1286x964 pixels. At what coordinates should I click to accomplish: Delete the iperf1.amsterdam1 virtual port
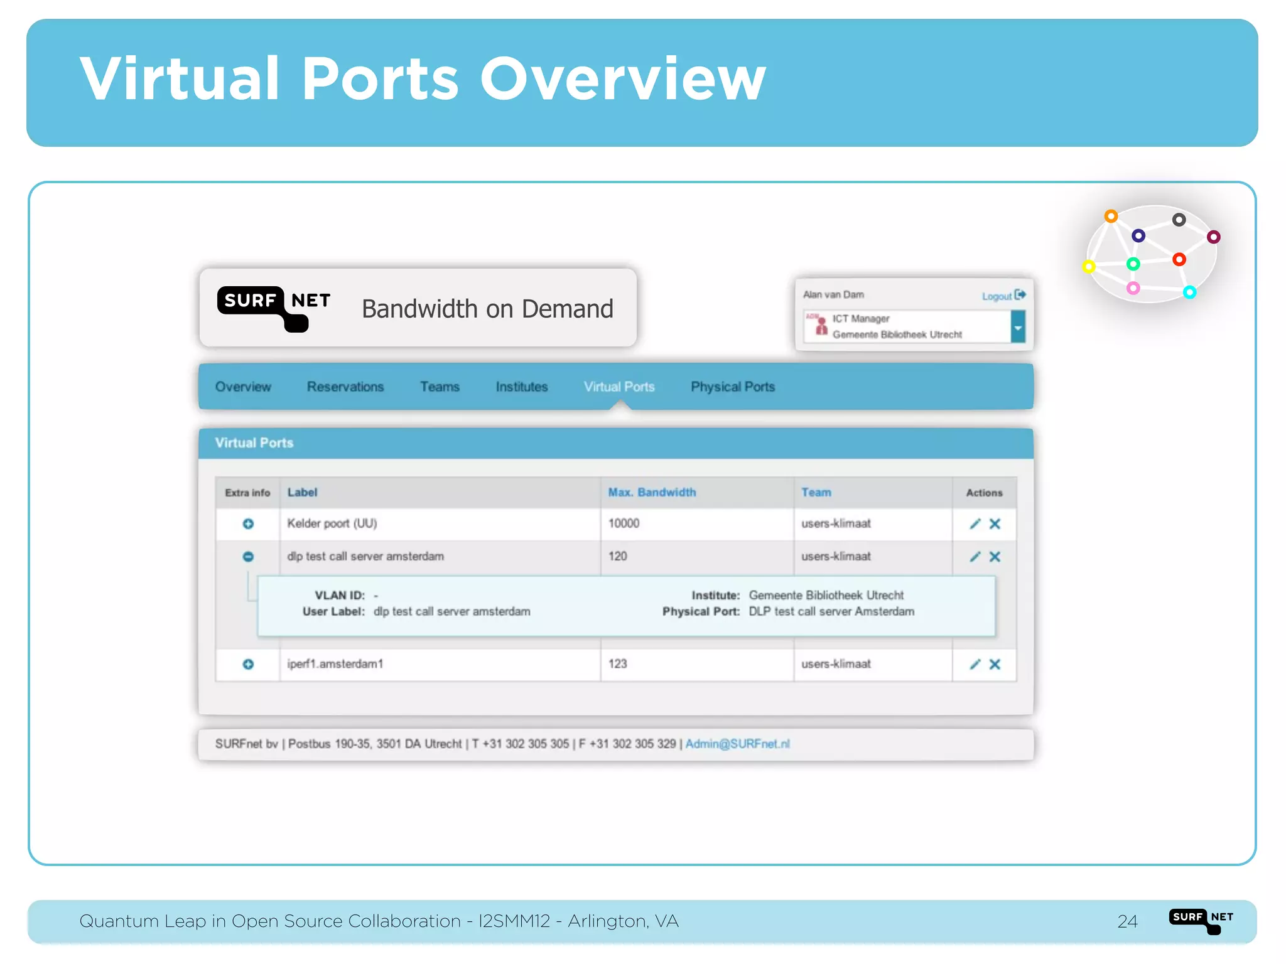pyautogui.click(x=995, y=664)
